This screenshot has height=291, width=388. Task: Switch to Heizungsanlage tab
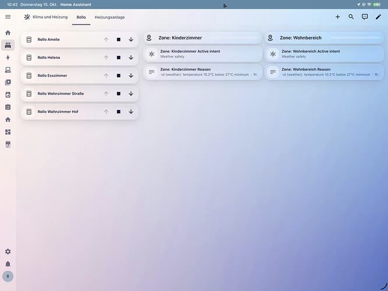[x=110, y=17]
